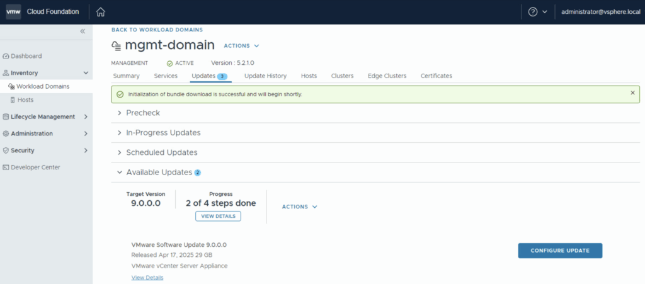
Task: Expand the In-Progress Updates section
Action: pos(120,133)
